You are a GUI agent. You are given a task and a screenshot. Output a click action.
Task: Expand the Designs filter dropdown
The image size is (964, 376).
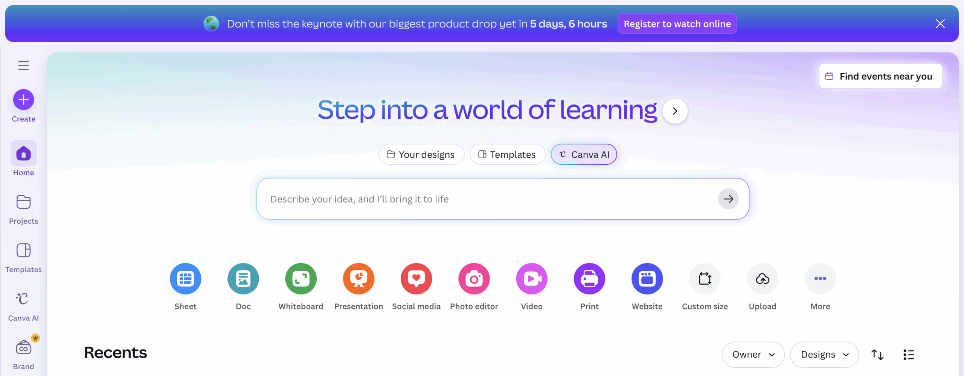(824, 355)
